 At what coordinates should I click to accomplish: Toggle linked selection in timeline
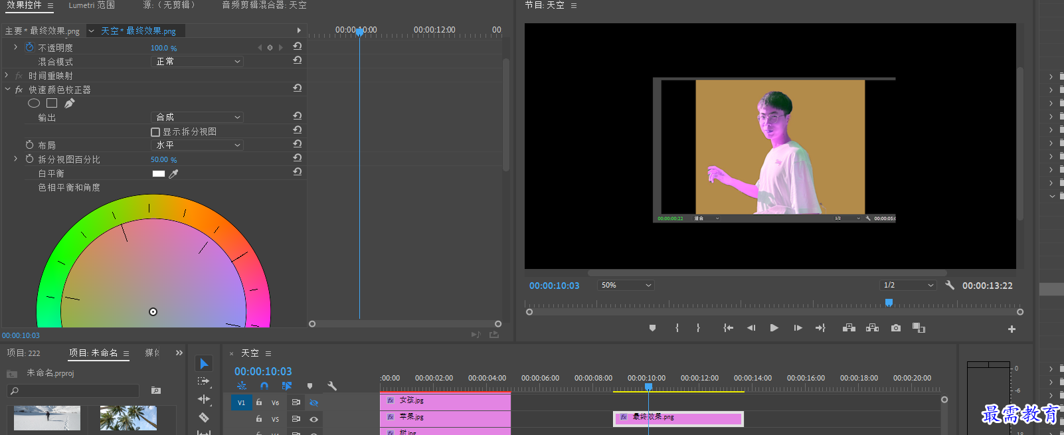click(287, 386)
